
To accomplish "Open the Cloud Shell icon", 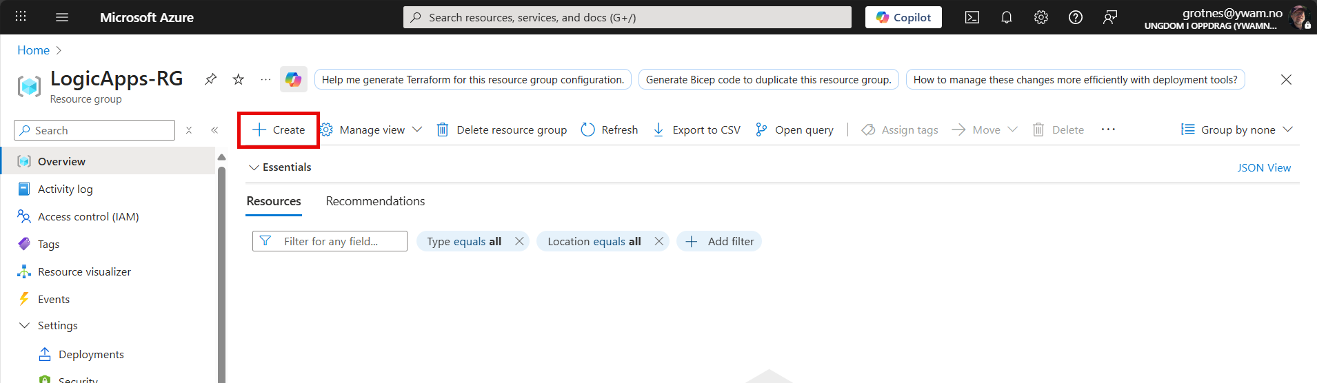I will 972,17.
